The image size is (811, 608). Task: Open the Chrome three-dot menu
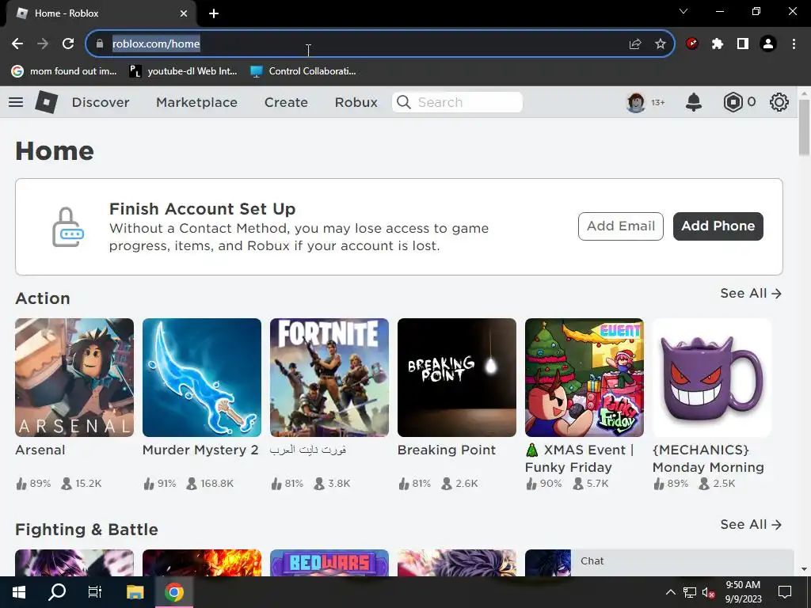[x=794, y=44]
